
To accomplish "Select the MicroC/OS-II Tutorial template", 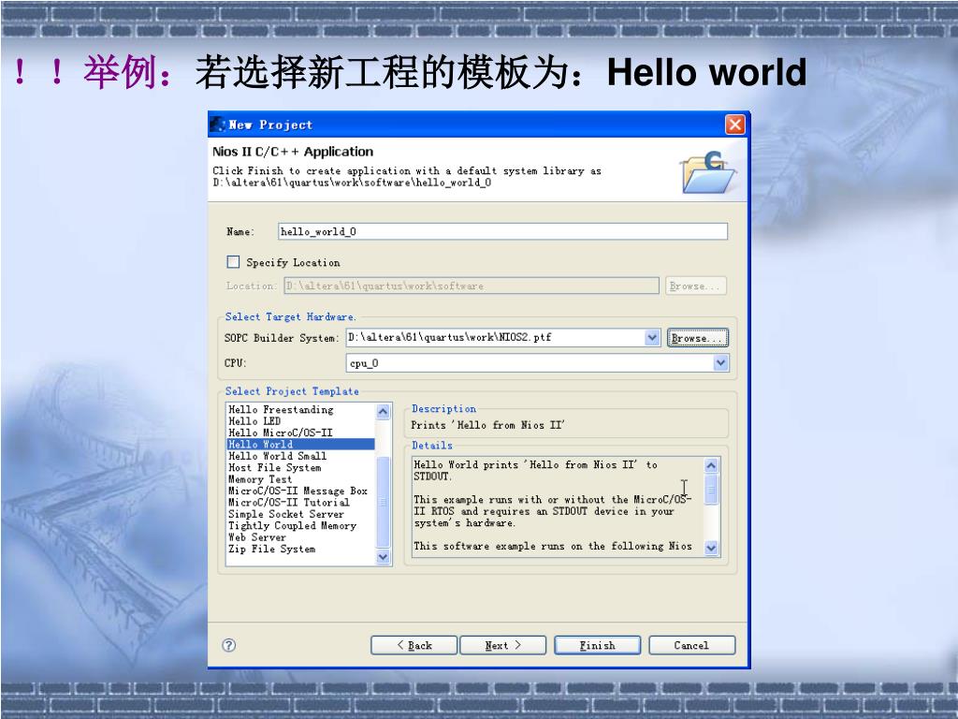I will click(x=288, y=503).
